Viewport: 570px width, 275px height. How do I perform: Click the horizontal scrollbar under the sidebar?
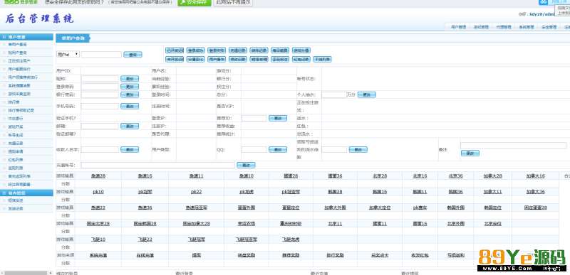tap(26, 273)
